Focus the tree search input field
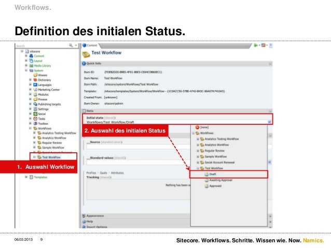Viewport: 331px width, 248px height. (42, 46)
